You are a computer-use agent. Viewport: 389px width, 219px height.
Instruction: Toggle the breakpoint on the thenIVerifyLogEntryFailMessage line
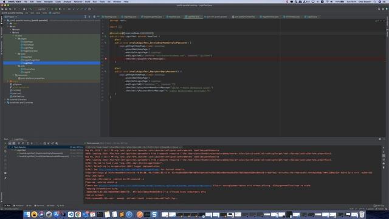pyautogui.click(x=106, y=59)
